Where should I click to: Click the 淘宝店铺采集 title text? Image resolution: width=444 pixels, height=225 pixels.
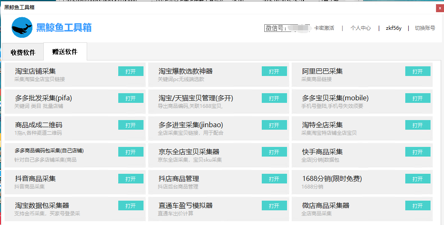[x=35, y=71]
